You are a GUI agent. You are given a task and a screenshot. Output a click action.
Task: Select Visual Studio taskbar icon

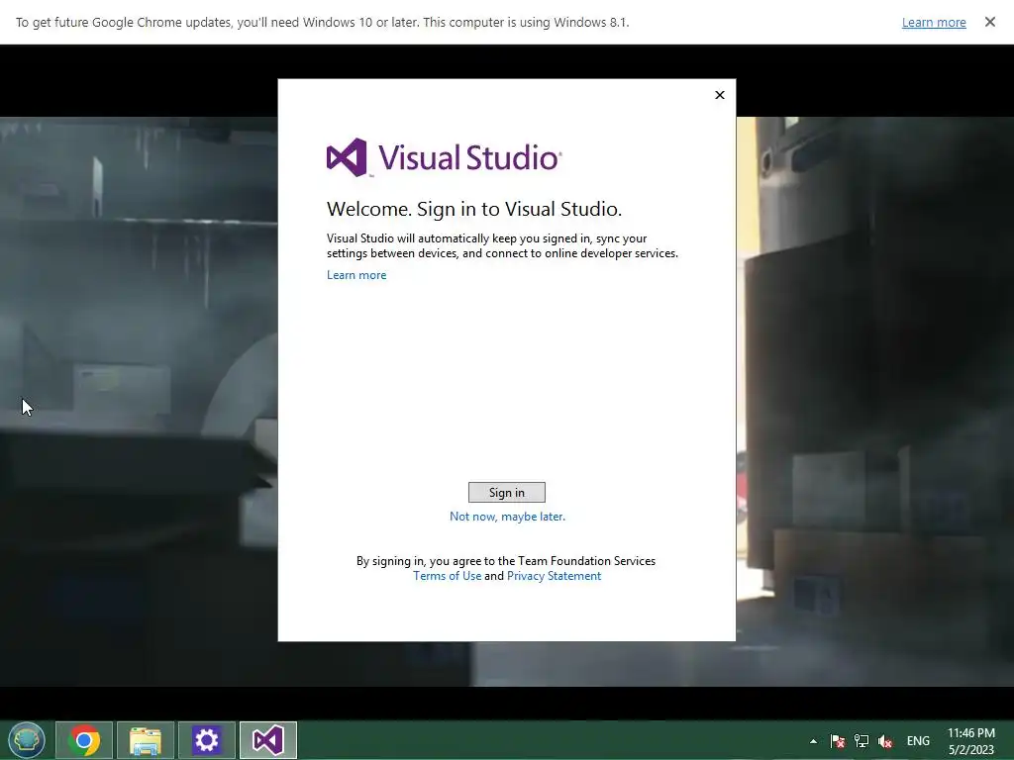pyautogui.click(x=268, y=740)
